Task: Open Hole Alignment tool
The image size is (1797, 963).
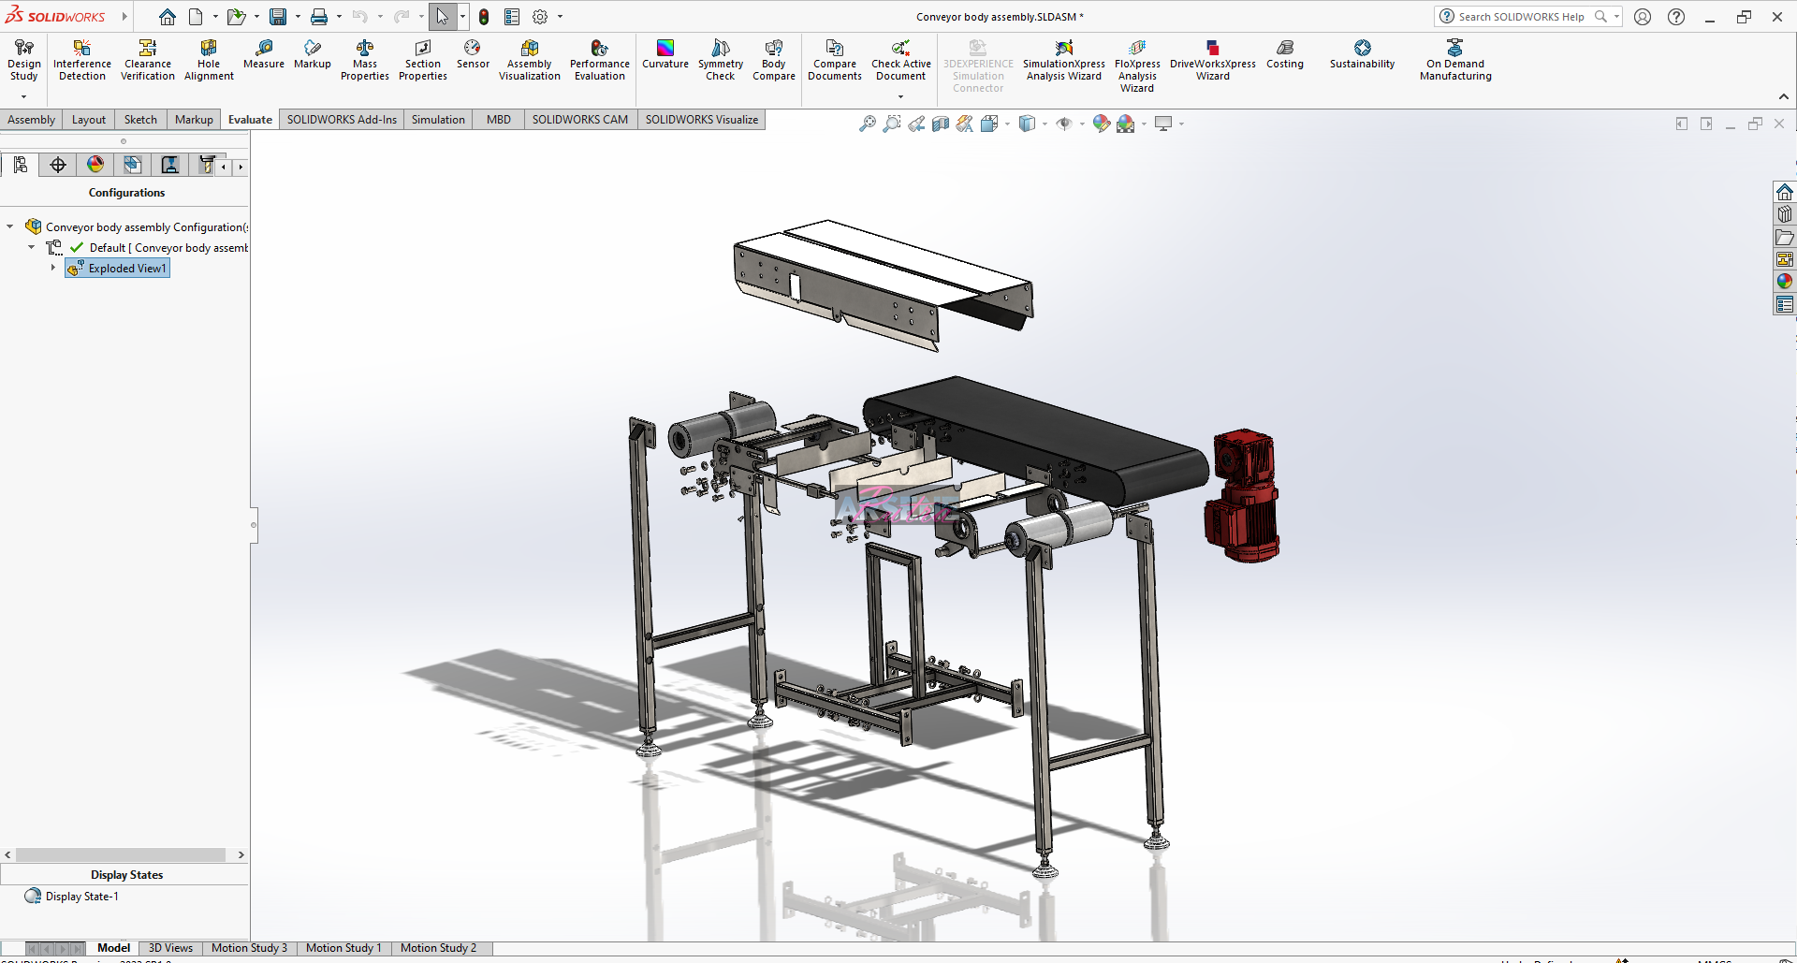Action: pyautogui.click(x=209, y=60)
